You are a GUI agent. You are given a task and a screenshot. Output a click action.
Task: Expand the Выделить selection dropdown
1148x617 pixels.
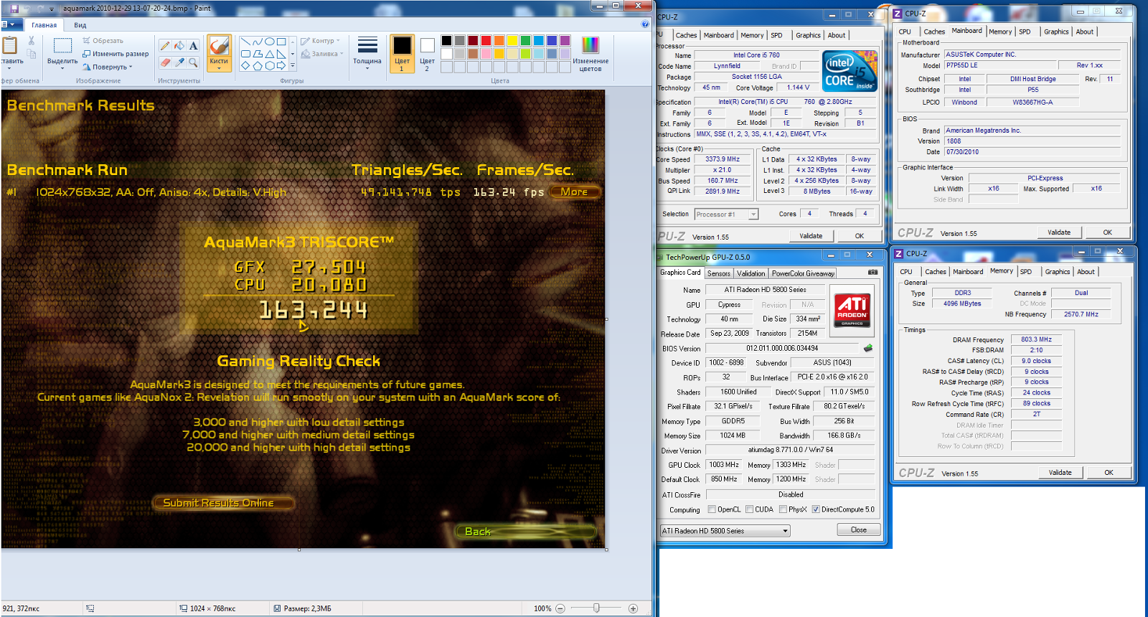(62, 67)
